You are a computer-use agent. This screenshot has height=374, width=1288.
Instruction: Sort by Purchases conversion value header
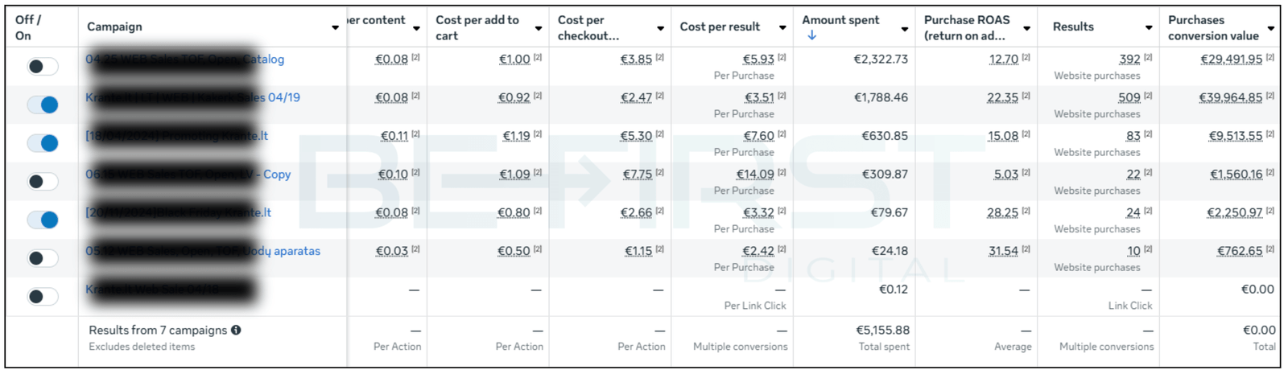tap(1213, 27)
